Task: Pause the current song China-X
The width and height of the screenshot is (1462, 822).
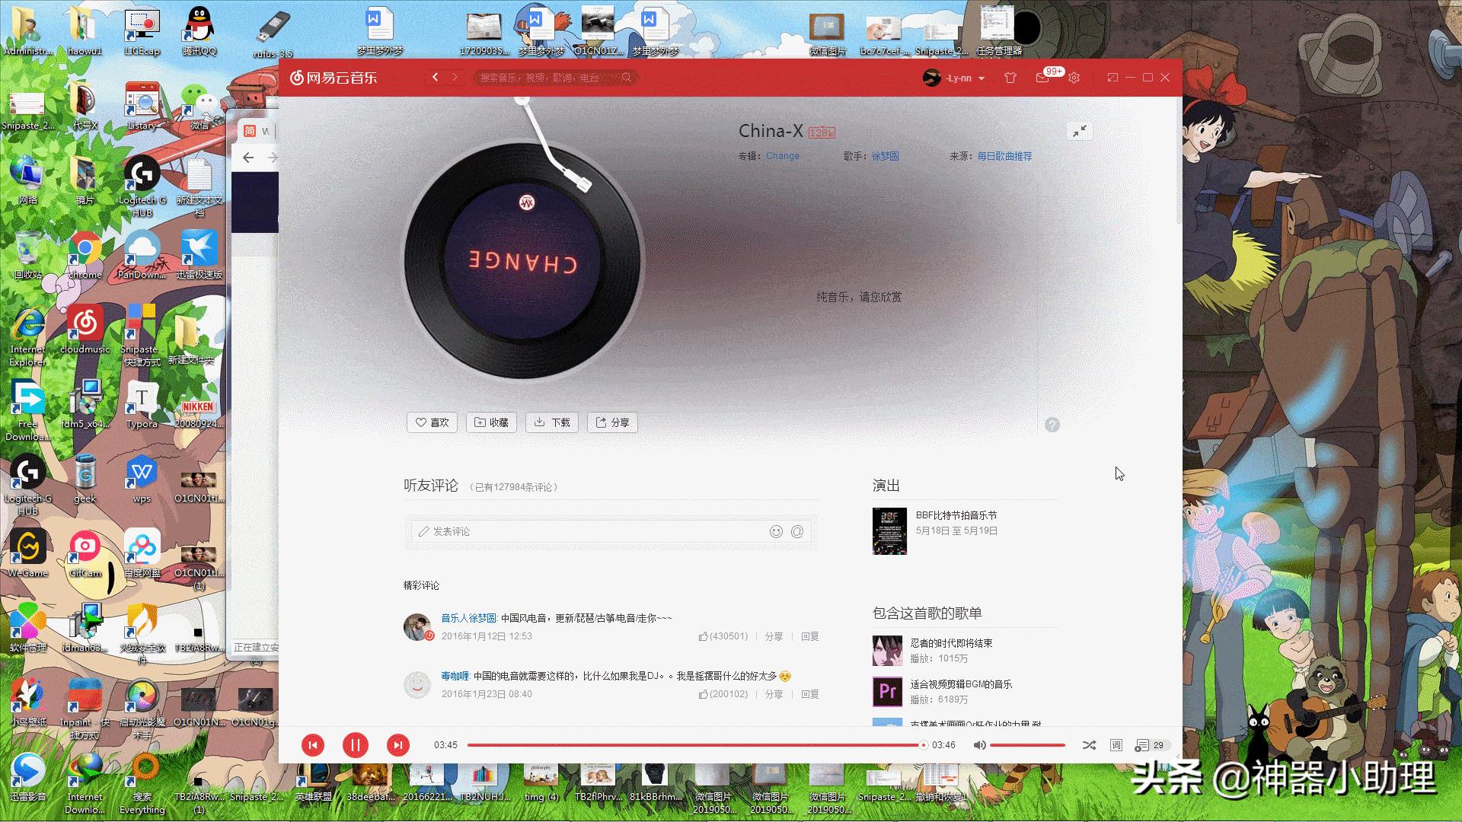Action: [355, 745]
